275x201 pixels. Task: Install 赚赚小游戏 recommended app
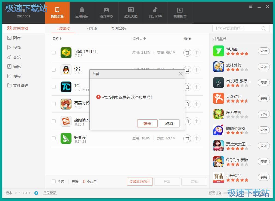pyautogui.click(x=264, y=130)
